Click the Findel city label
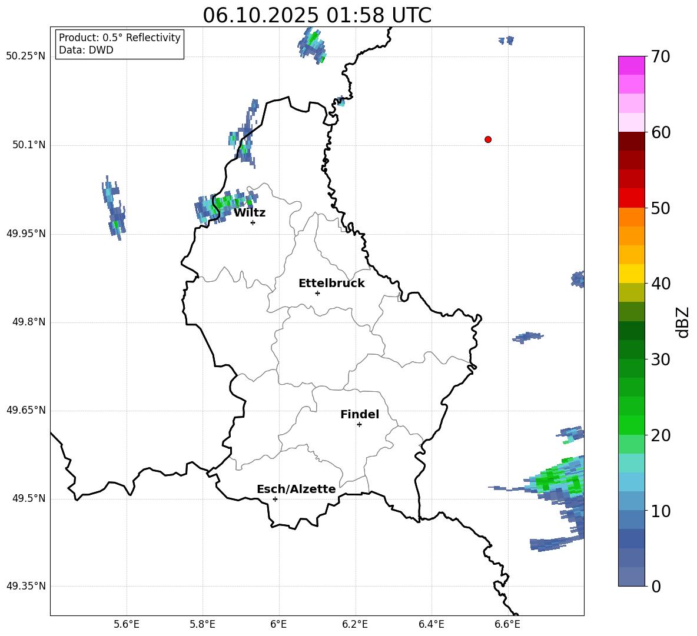Screen dimensions: 697x636 tap(360, 414)
